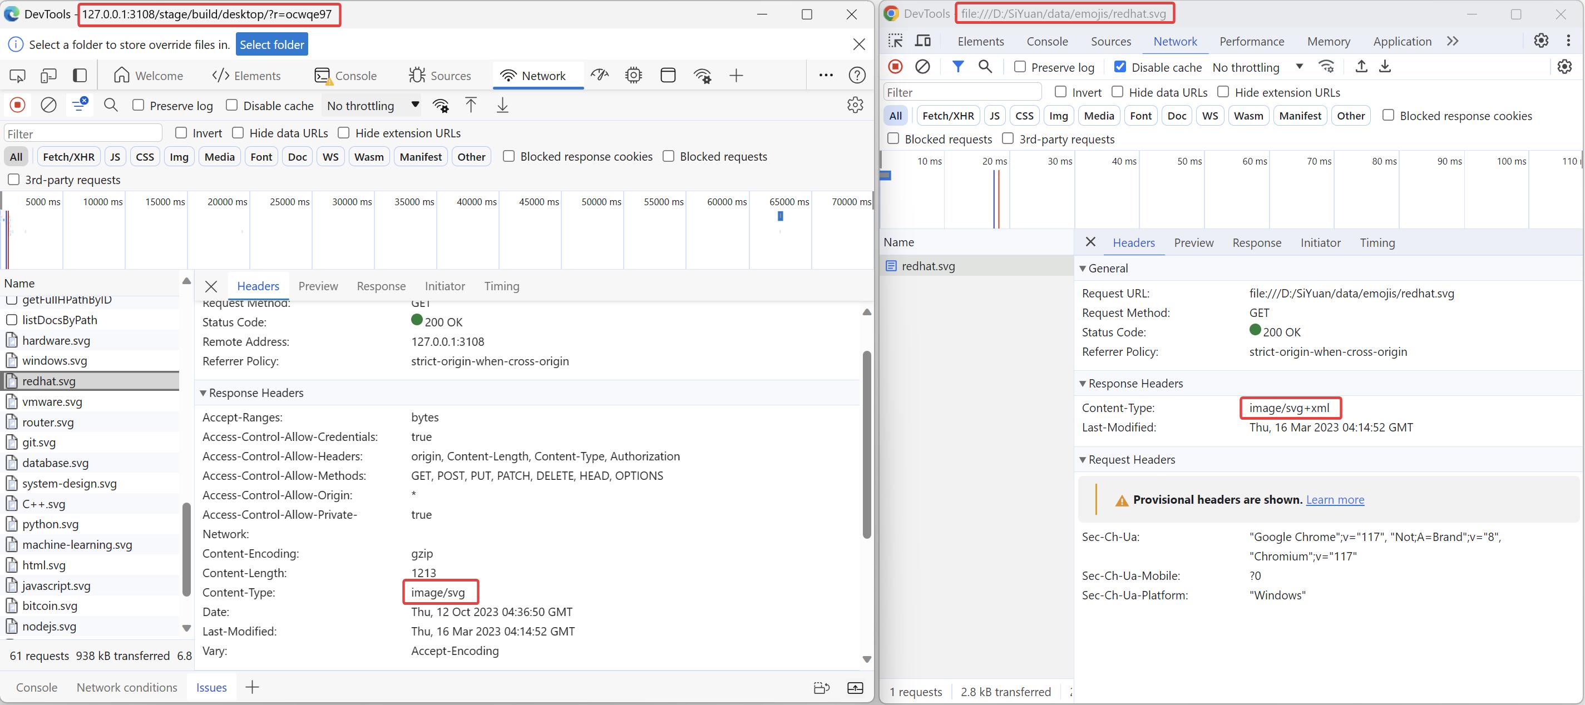The height and width of the screenshot is (705, 1585).
Task: Export HAR file from right DevTools
Action: click(x=1385, y=66)
